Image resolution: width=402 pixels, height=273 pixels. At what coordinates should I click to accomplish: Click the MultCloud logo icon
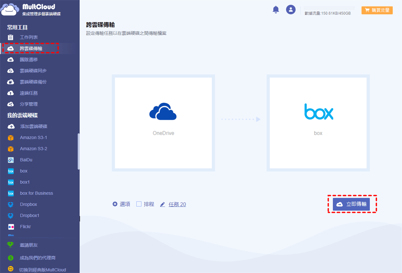point(10,9)
